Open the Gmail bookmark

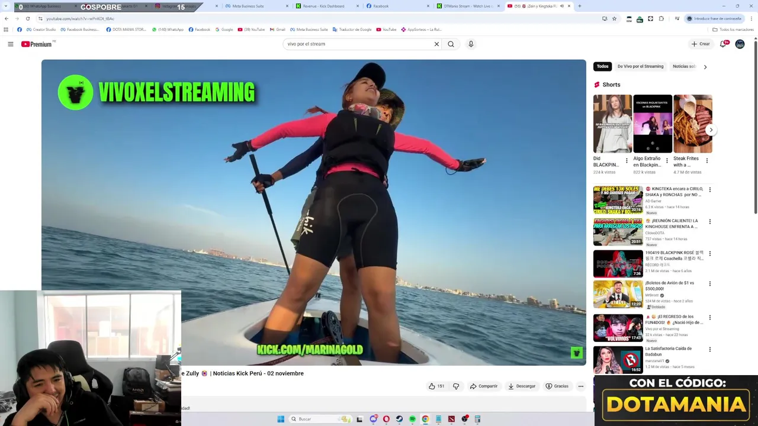277,30
